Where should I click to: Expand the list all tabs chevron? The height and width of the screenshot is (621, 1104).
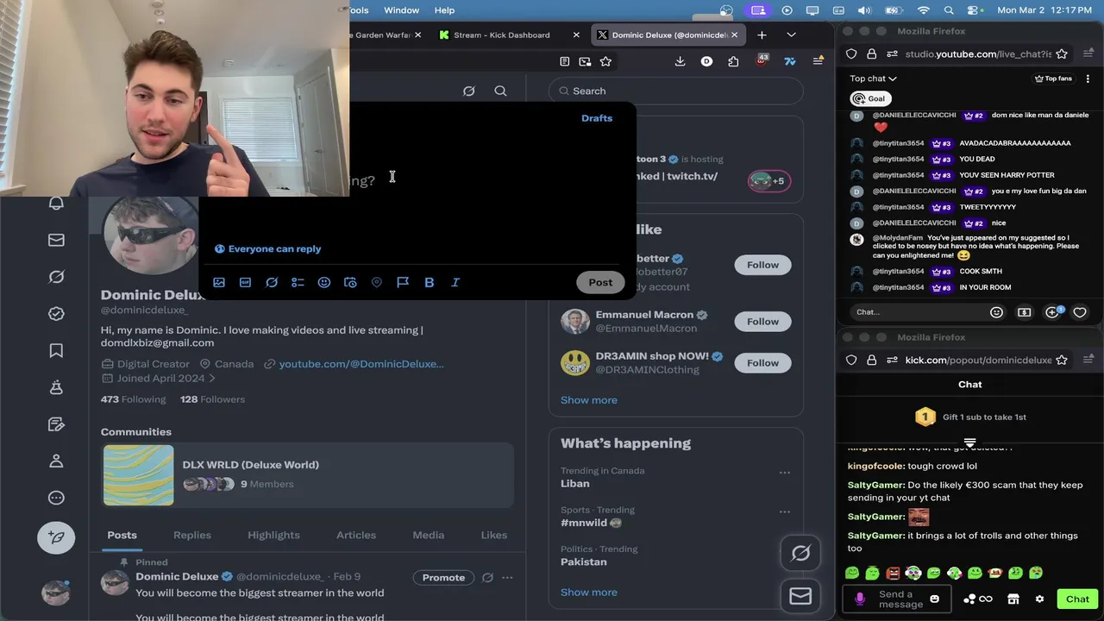click(791, 34)
